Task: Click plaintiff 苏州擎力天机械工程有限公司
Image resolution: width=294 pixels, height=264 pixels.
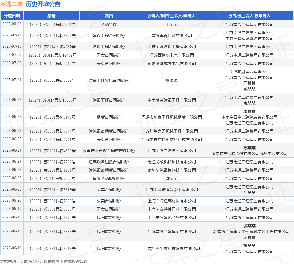Action: tap(172, 131)
